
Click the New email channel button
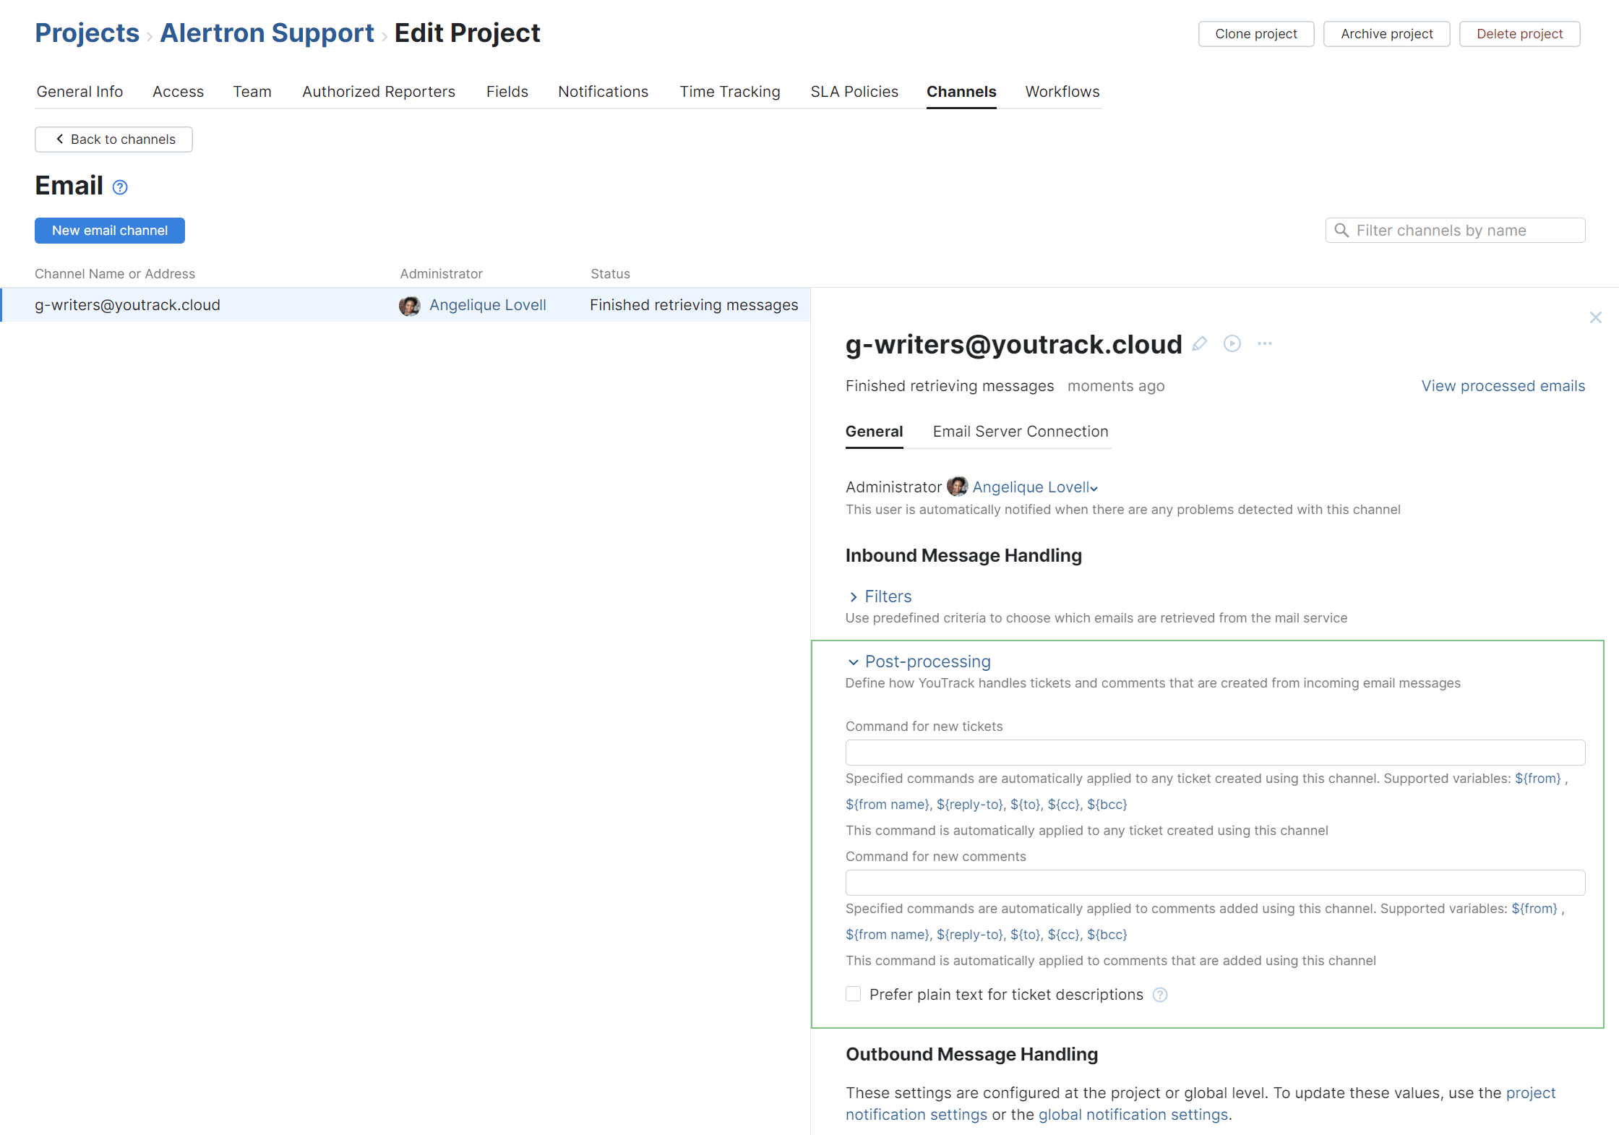[x=110, y=231]
